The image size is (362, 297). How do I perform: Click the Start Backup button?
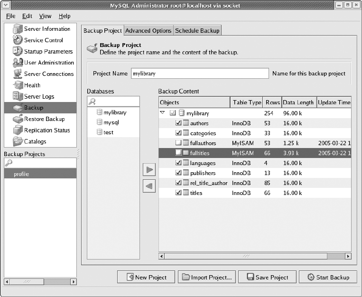pyautogui.click(x=328, y=277)
